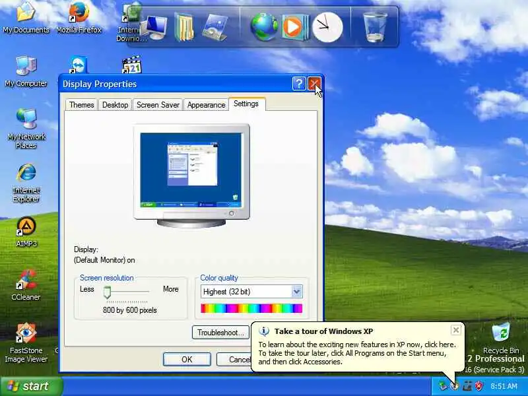528x396 pixels.
Task: Switch to the Themes tab
Action: coord(81,105)
